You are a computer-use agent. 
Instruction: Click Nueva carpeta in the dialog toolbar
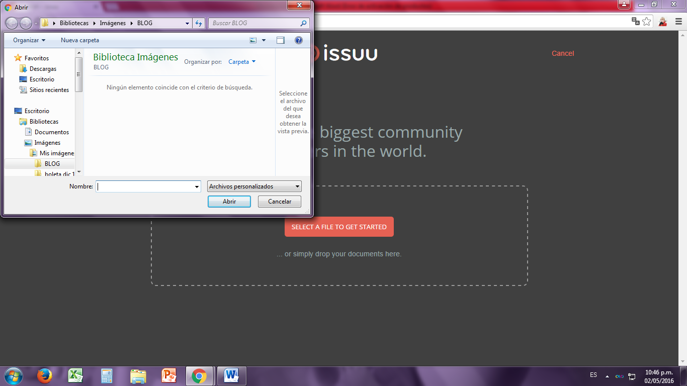tap(80, 40)
